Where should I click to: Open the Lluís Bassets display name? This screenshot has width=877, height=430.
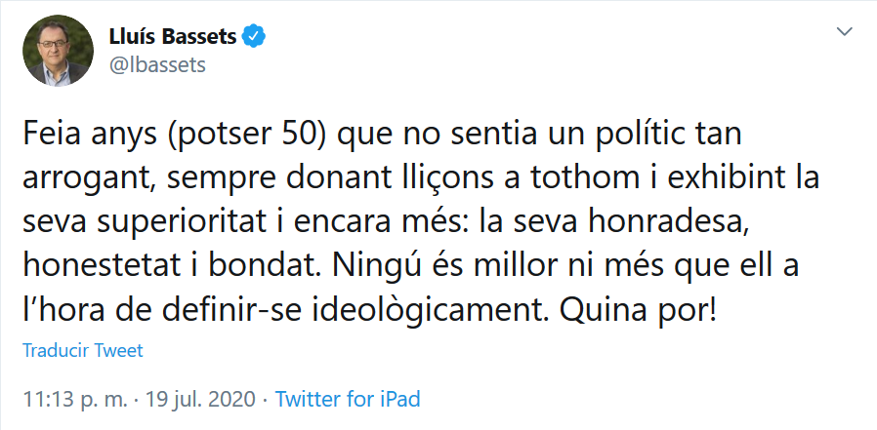coord(175,38)
